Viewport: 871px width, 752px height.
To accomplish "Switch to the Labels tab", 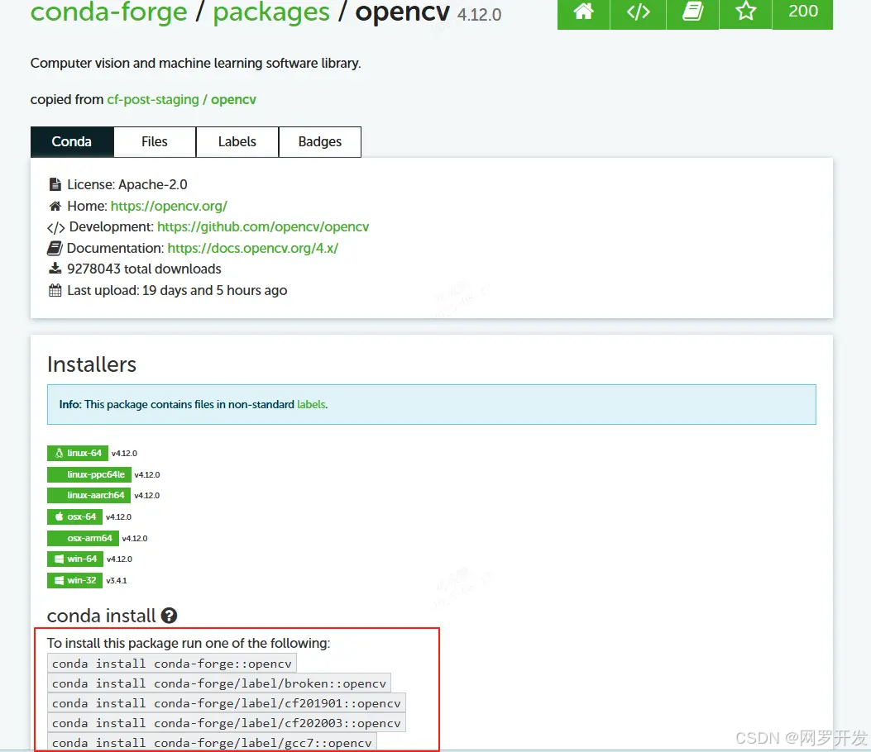I will click(237, 142).
